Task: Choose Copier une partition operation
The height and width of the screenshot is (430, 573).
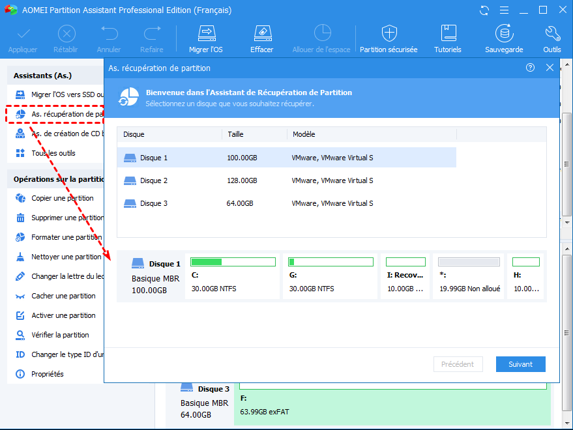Action: point(55,198)
